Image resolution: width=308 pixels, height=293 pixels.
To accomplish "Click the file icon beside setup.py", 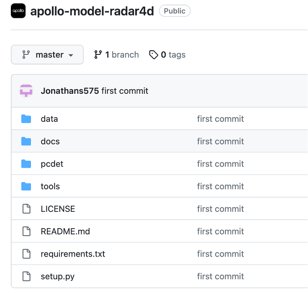I will point(26,276).
